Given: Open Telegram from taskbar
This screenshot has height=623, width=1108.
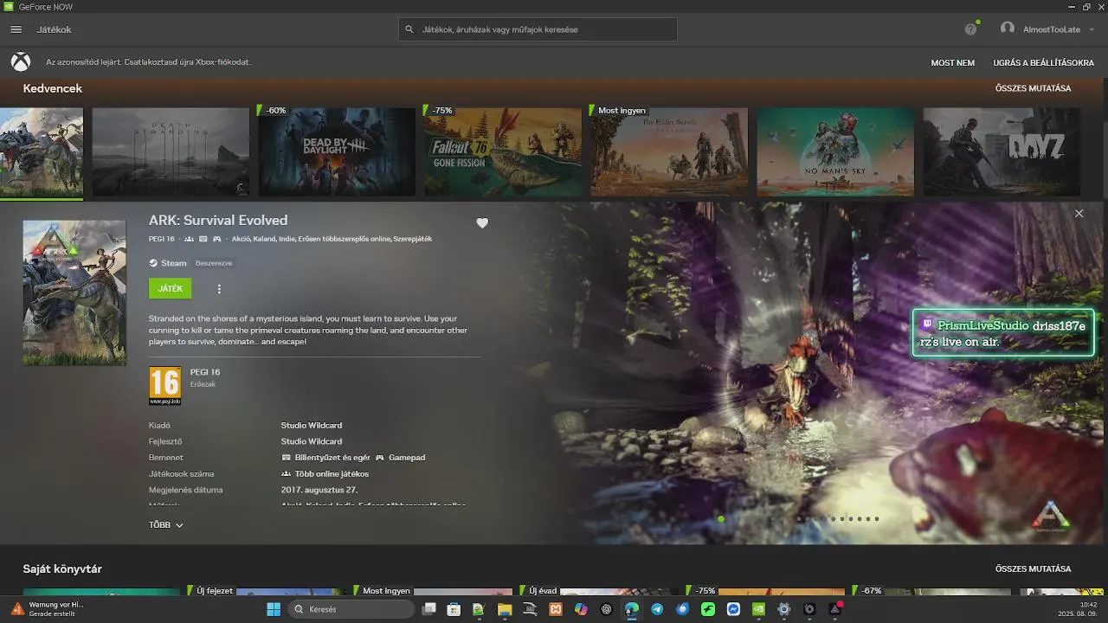Looking at the screenshot, I should (657, 609).
